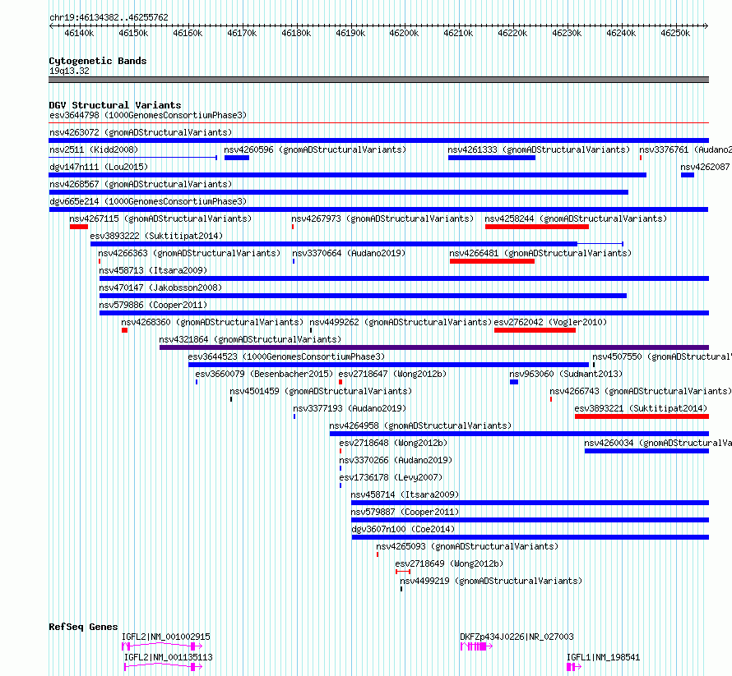Click nsv579886 (Cooper2011) variant label

click(x=153, y=305)
